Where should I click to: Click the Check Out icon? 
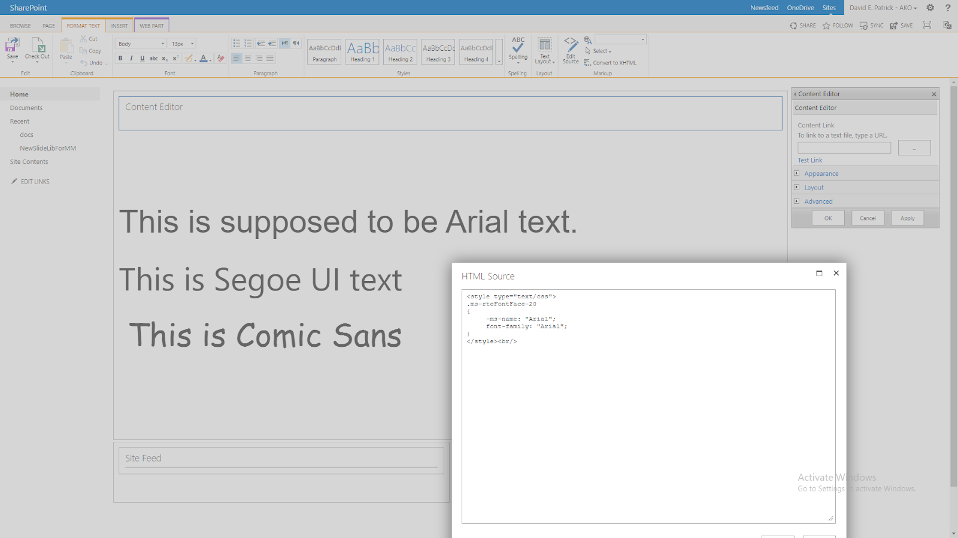37,45
